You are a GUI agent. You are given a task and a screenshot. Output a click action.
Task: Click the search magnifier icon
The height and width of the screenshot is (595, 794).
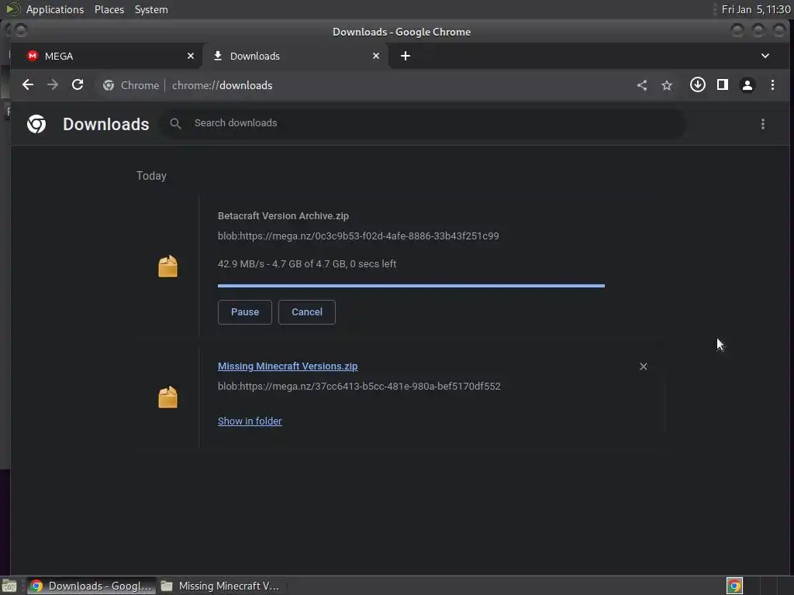click(175, 123)
